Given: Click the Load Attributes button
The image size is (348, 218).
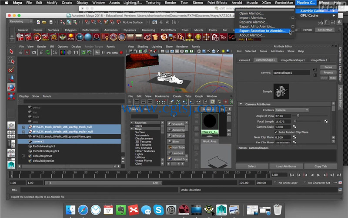Looking at the screenshot, I should 286,167.
